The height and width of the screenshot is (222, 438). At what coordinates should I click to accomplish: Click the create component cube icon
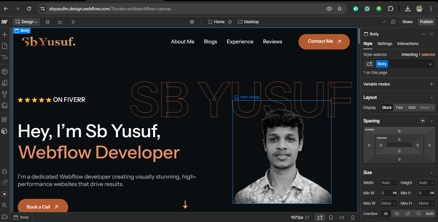click(432, 34)
